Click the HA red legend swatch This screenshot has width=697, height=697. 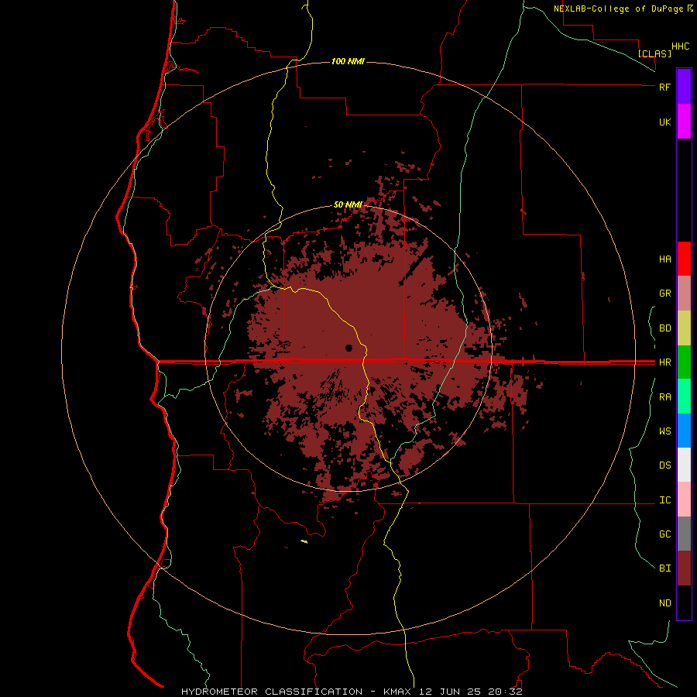(x=684, y=258)
